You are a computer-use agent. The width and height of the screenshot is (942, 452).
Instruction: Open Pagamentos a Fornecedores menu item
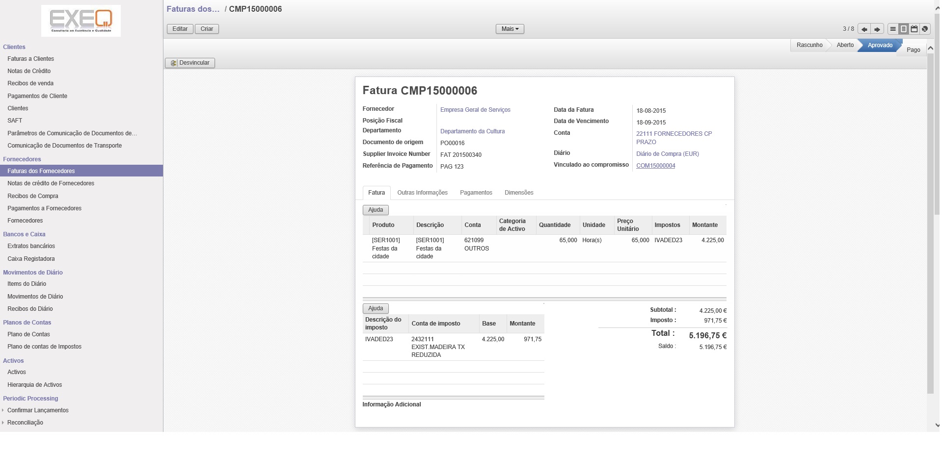tap(44, 208)
